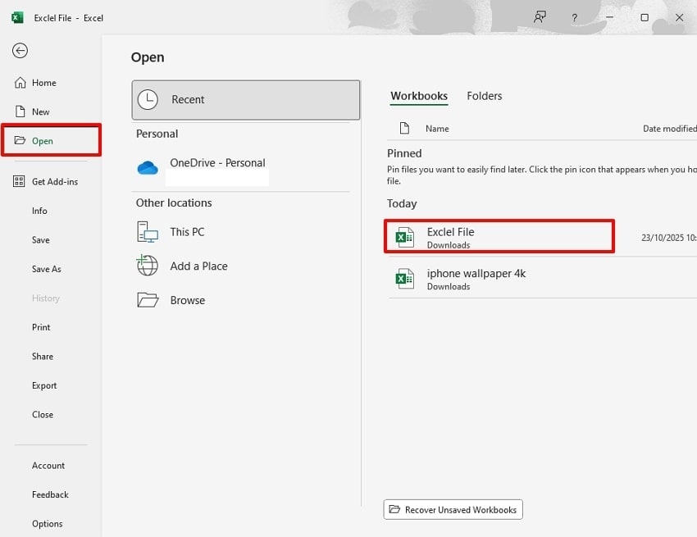Click the Excel icon next to iphone wallpaper 4k
The image size is (697, 537).
(x=404, y=278)
